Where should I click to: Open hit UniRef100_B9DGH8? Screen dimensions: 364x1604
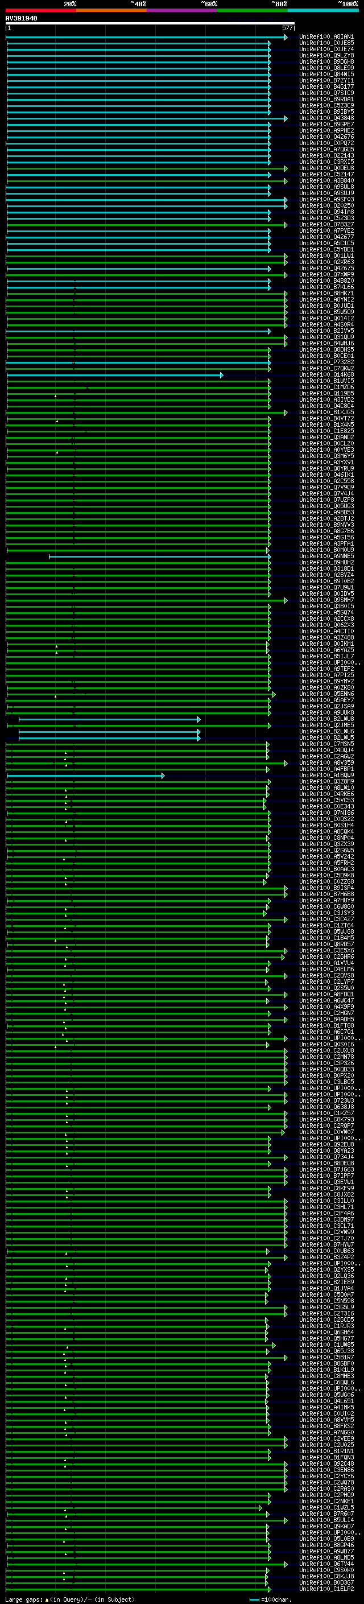tap(326, 61)
